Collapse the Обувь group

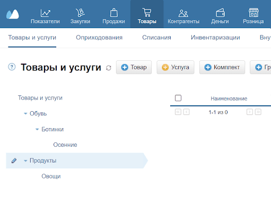[25, 113]
